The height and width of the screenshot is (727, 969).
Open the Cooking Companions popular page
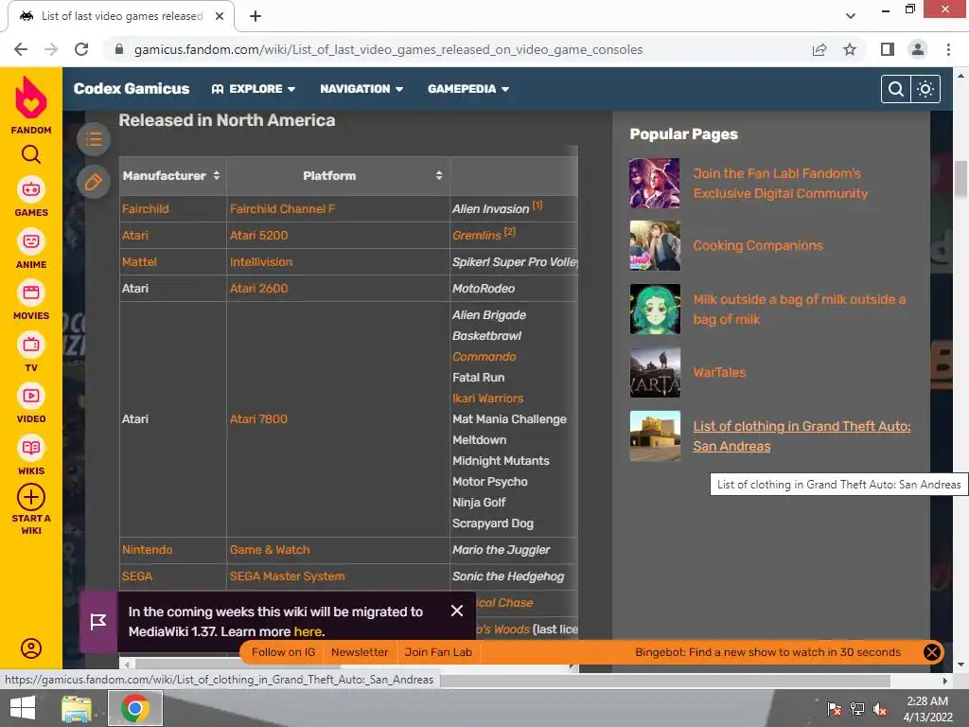tap(758, 245)
